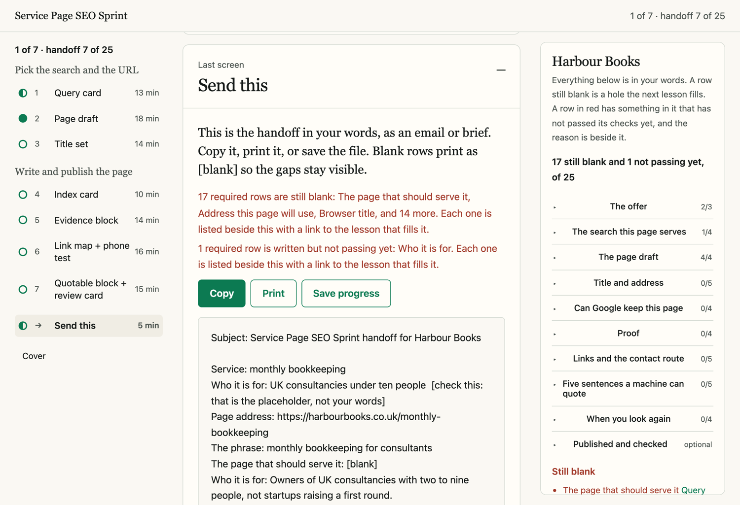Expand When you look again section
Screen dimensions: 740x505
tap(632, 419)
